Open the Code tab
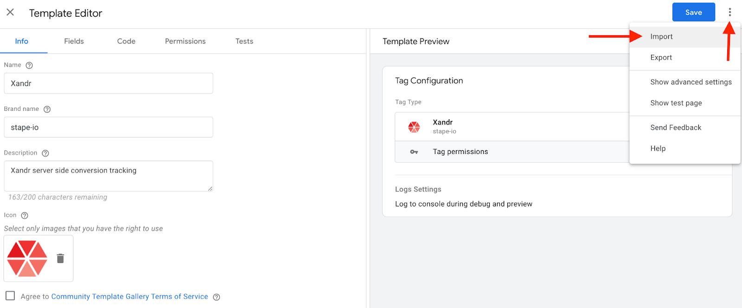This screenshot has height=308, width=742. [x=126, y=41]
